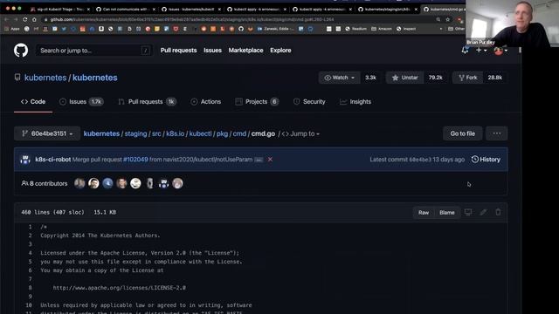Select the Insights tab
The width and height of the screenshot is (559, 314).
pyautogui.click(x=355, y=102)
